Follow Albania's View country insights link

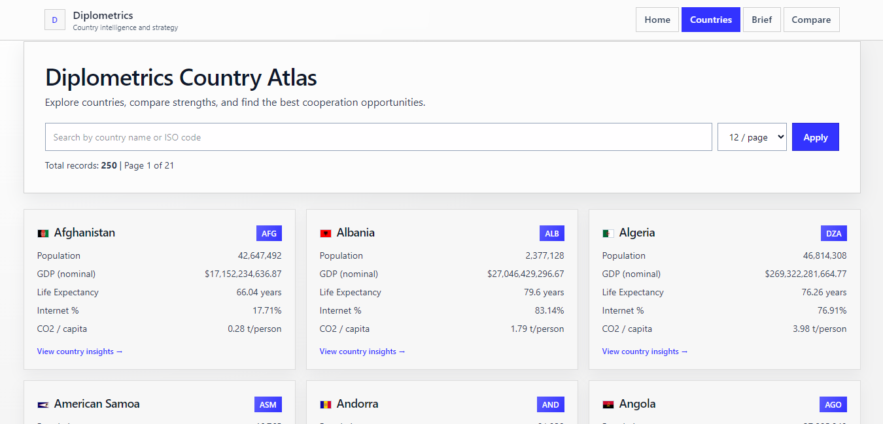coord(362,351)
